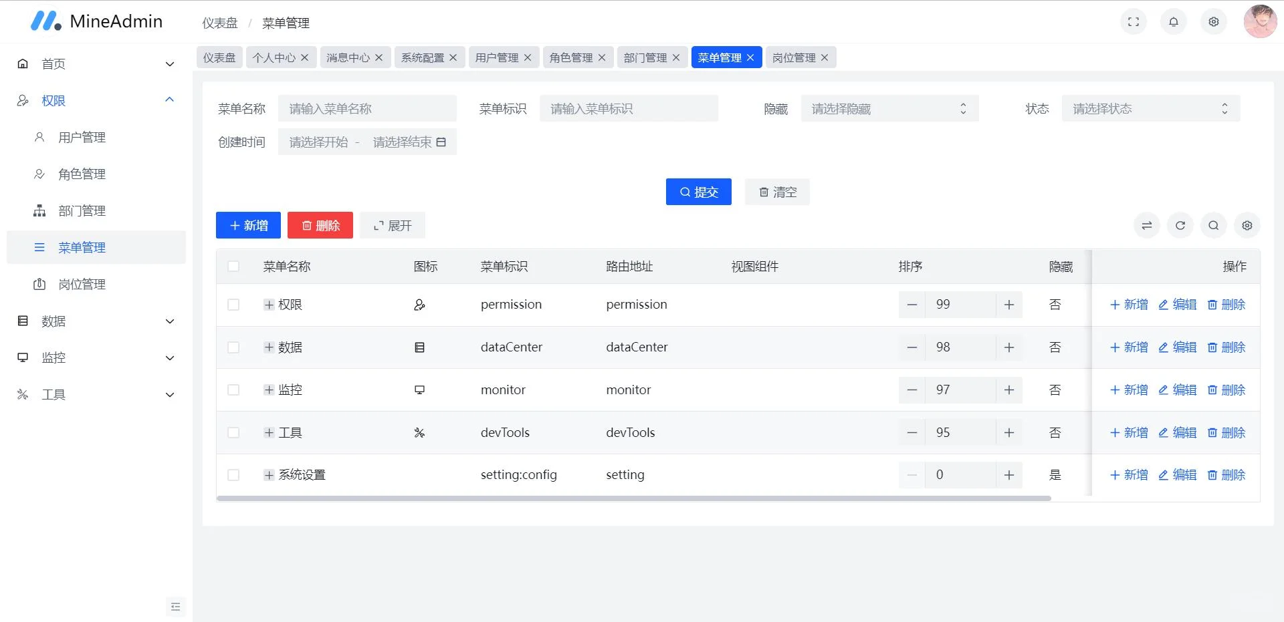Open the 隐藏 filter dropdown
The height and width of the screenshot is (622, 1284).
point(890,109)
